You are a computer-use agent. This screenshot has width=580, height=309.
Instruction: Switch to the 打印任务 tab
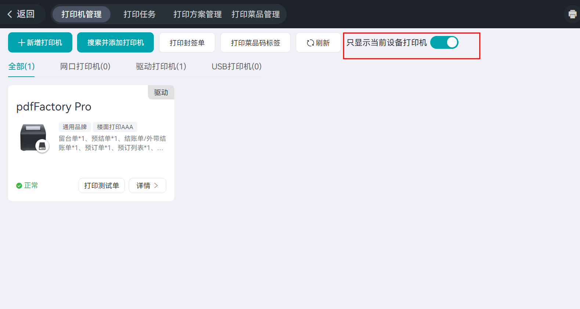coord(139,14)
